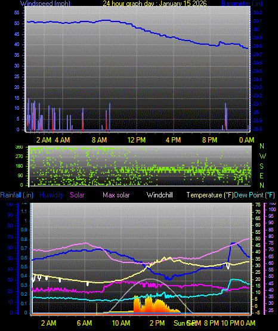Click 8 AM under the windspeed chart
Viewport: 278px width, 331px height.
99,140
